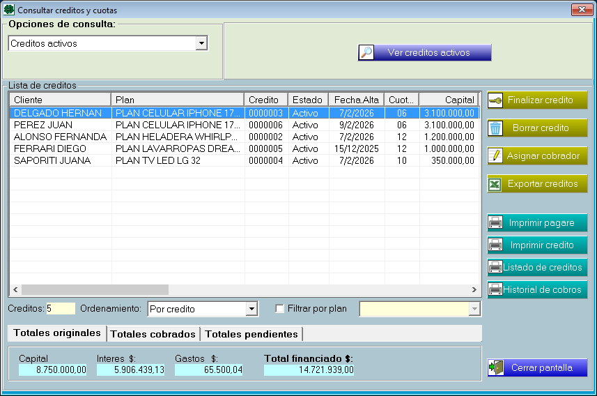597x396 pixels.
Task: Expand the Ordenamiento combo box
Action: coord(251,309)
